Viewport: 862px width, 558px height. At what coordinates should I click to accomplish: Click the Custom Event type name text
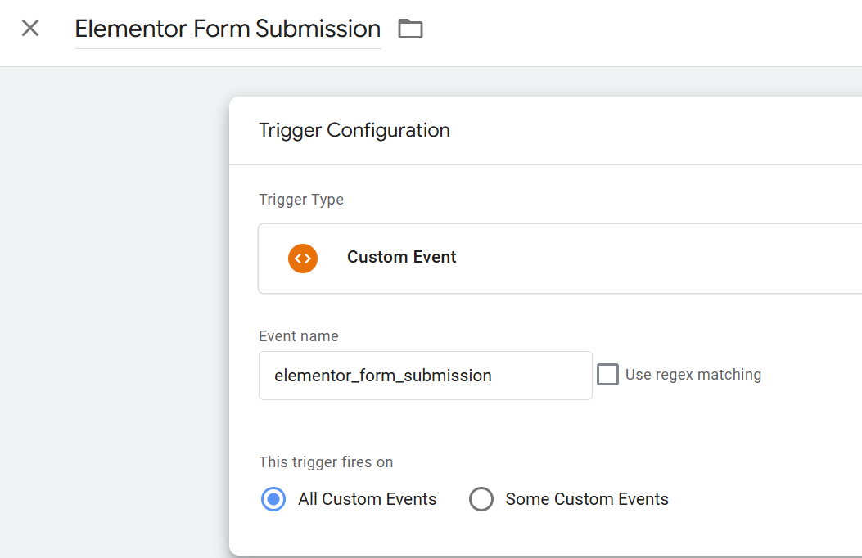pyautogui.click(x=401, y=256)
